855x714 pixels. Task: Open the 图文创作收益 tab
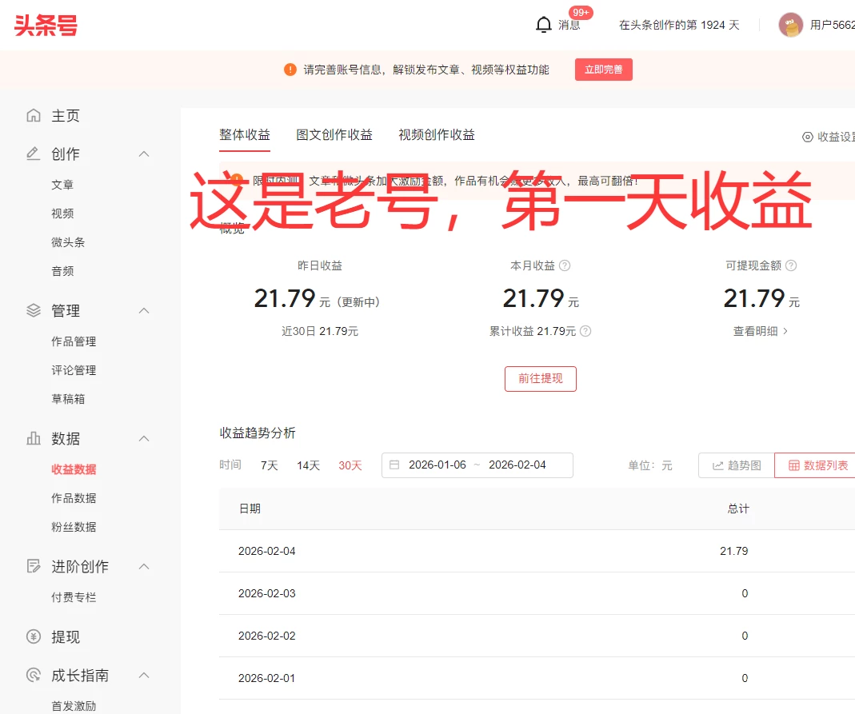point(334,135)
